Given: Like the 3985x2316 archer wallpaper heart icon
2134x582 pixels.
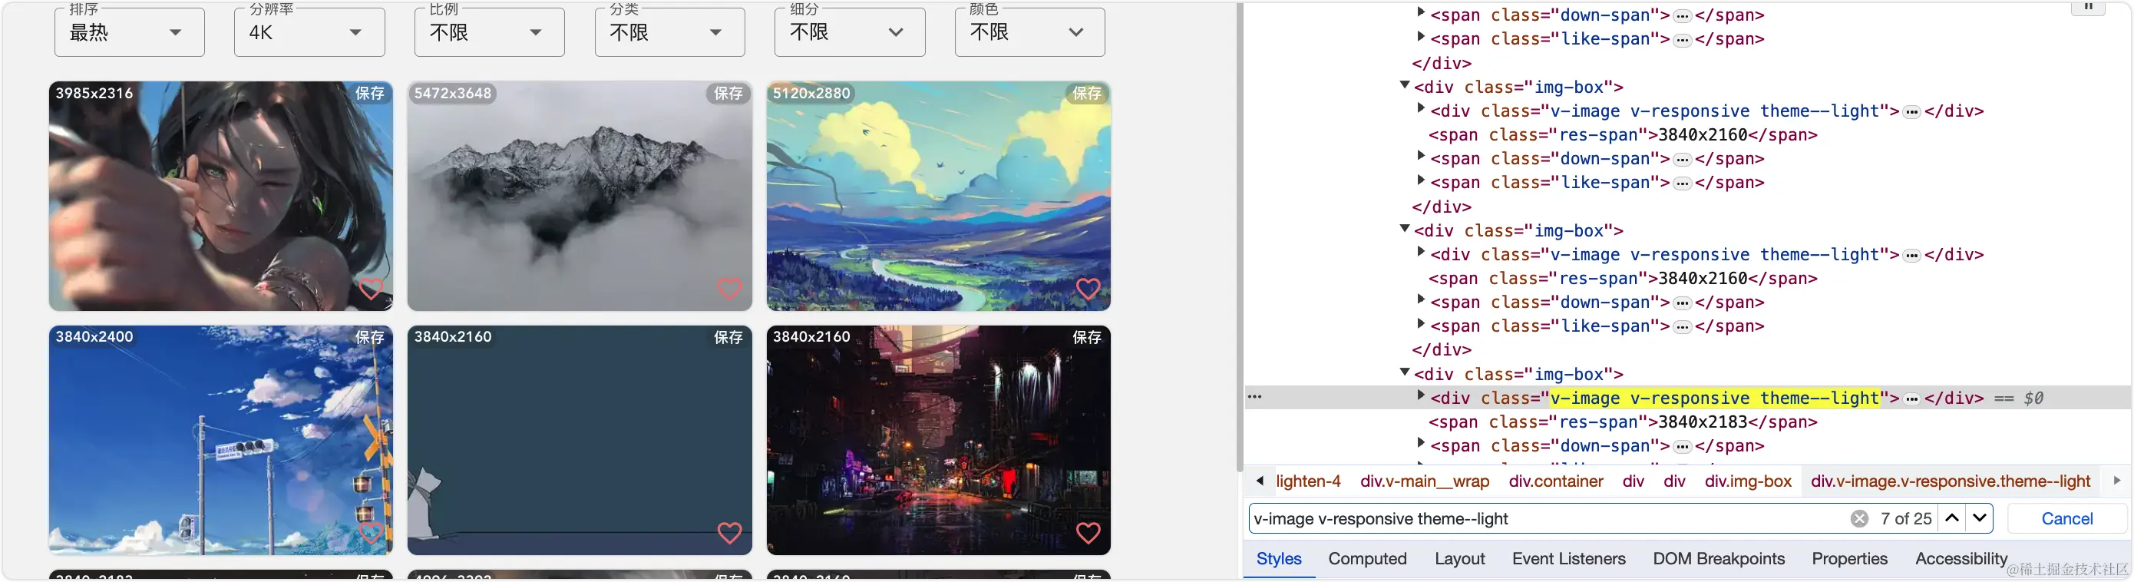Looking at the screenshot, I should (x=370, y=289).
